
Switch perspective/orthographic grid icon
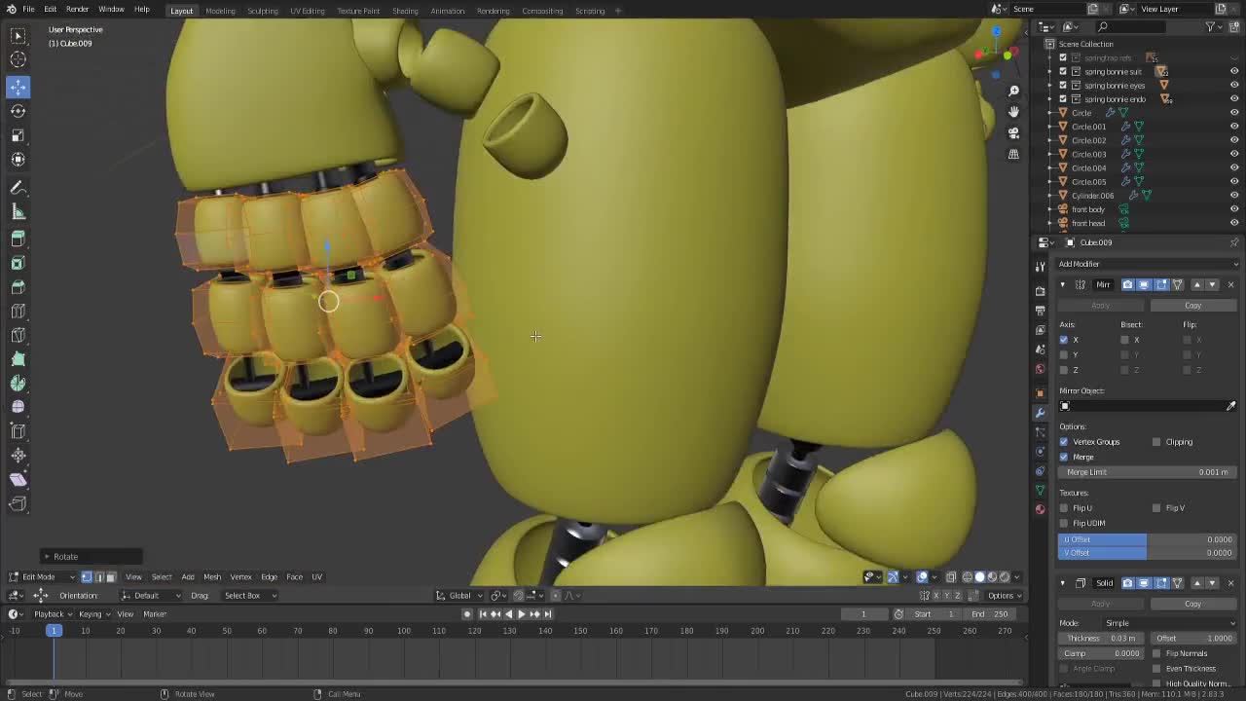point(1013,154)
